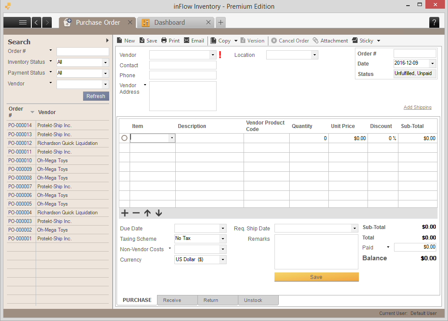Expand the Vendor Address label dropdown
This screenshot has height=321, width=448.
click(x=145, y=85)
